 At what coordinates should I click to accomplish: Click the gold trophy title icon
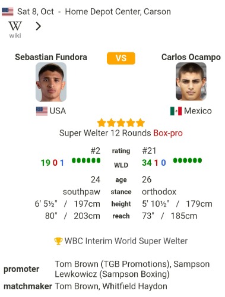tap(58, 241)
